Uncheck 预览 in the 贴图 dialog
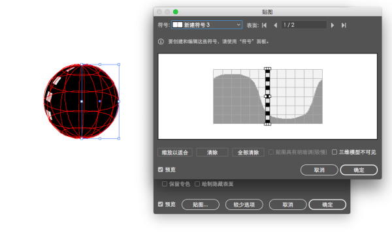Viewport: 392px width, 240px height. pyautogui.click(x=161, y=170)
